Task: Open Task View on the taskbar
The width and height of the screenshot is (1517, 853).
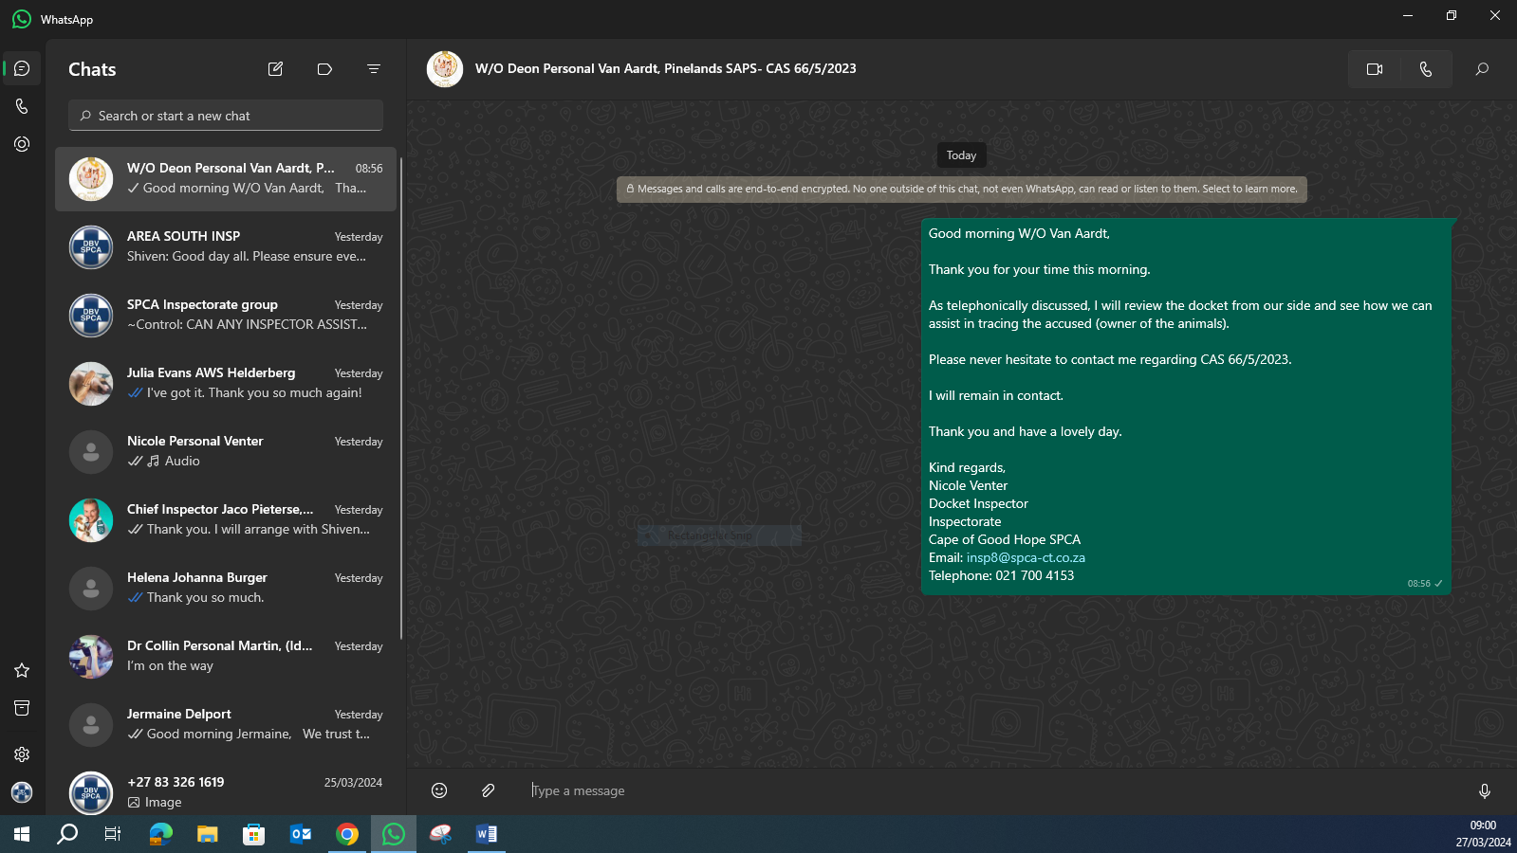Action: click(113, 834)
